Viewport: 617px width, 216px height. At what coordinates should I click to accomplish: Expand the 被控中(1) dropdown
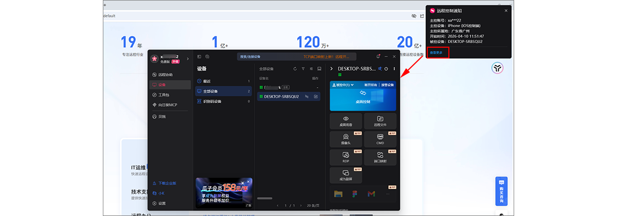pyautogui.click(x=343, y=85)
